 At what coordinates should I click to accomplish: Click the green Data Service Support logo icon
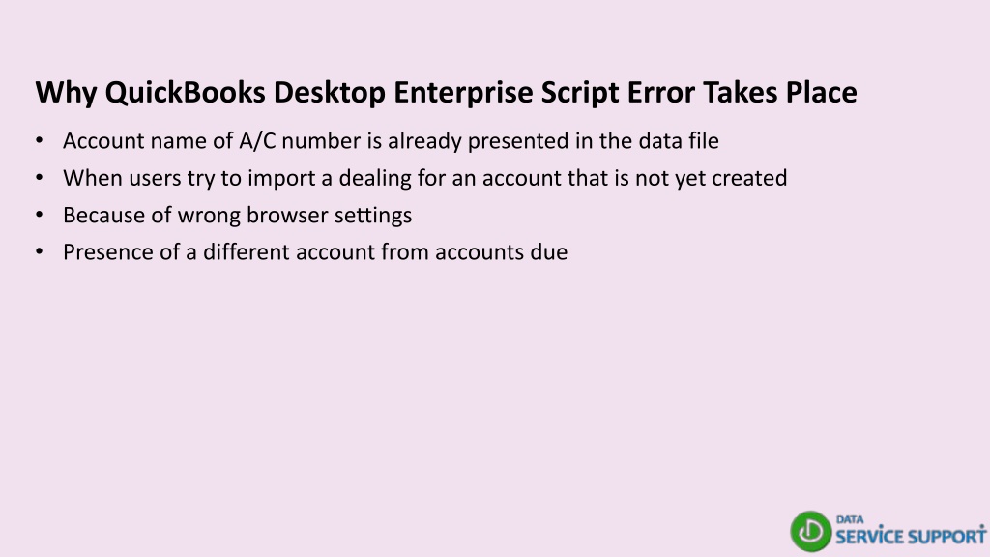pos(811,531)
